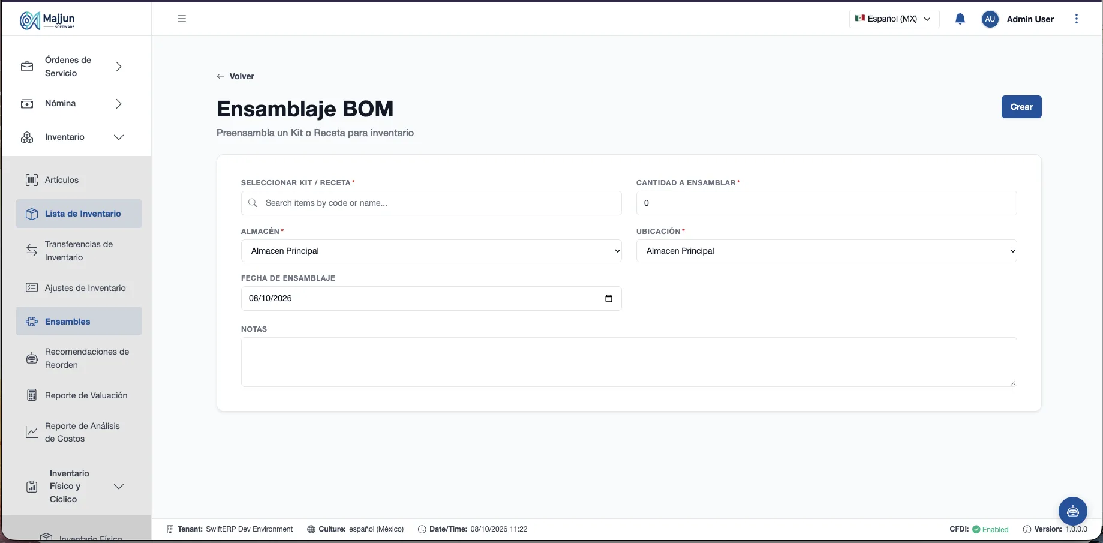Click inside the Notas text area
This screenshot has width=1103, height=543.
point(629,362)
